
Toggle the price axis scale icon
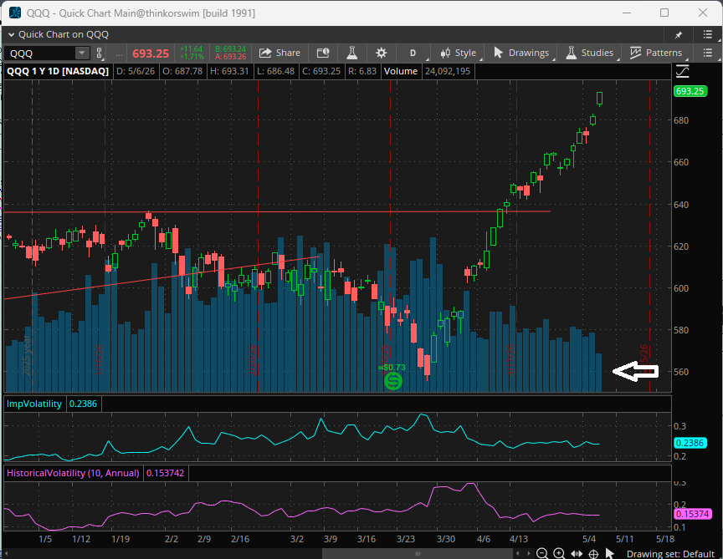(683, 71)
